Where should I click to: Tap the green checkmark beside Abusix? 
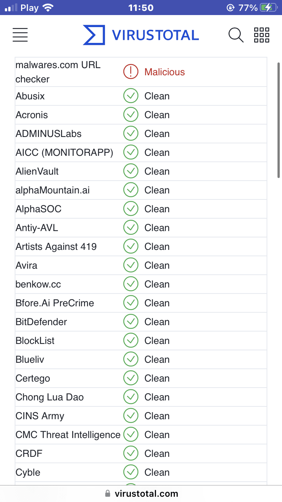(x=131, y=96)
